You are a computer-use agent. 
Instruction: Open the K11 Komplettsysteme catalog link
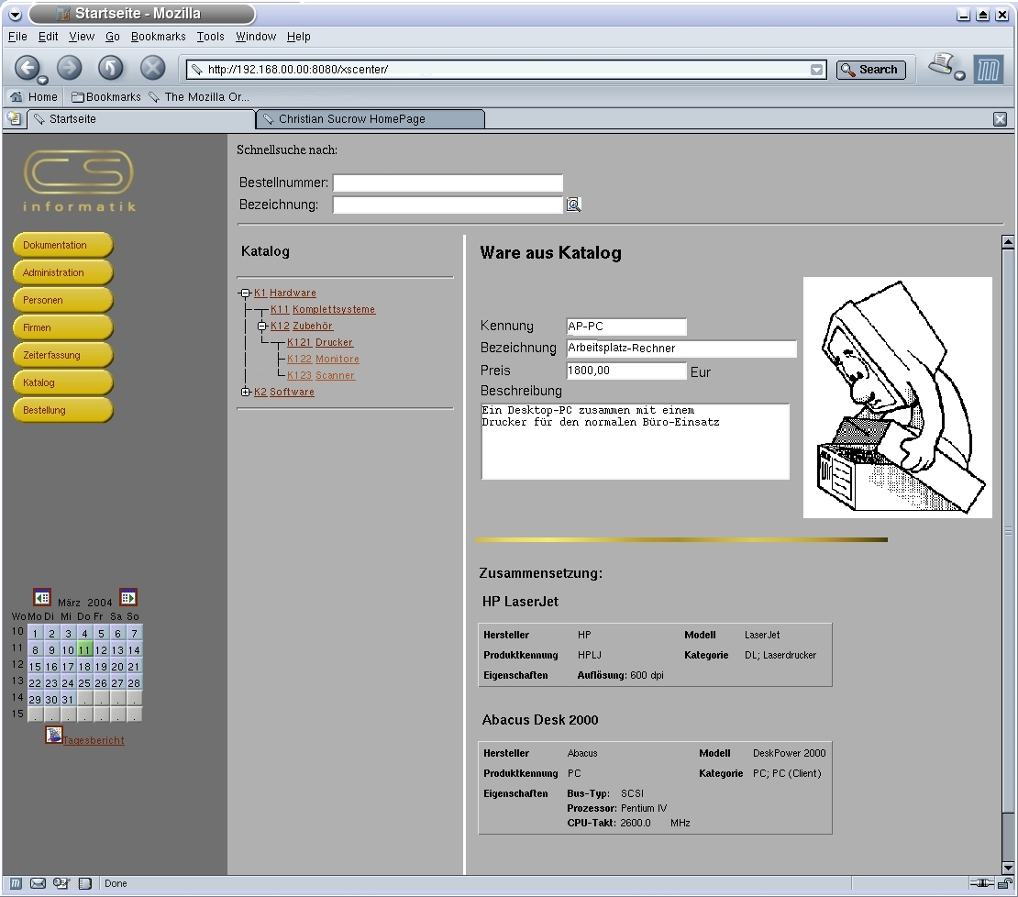[323, 310]
